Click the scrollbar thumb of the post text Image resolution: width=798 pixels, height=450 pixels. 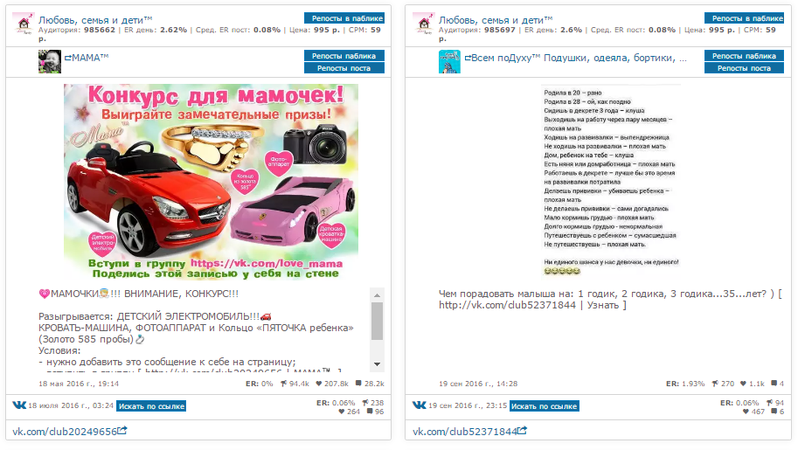coord(377,322)
